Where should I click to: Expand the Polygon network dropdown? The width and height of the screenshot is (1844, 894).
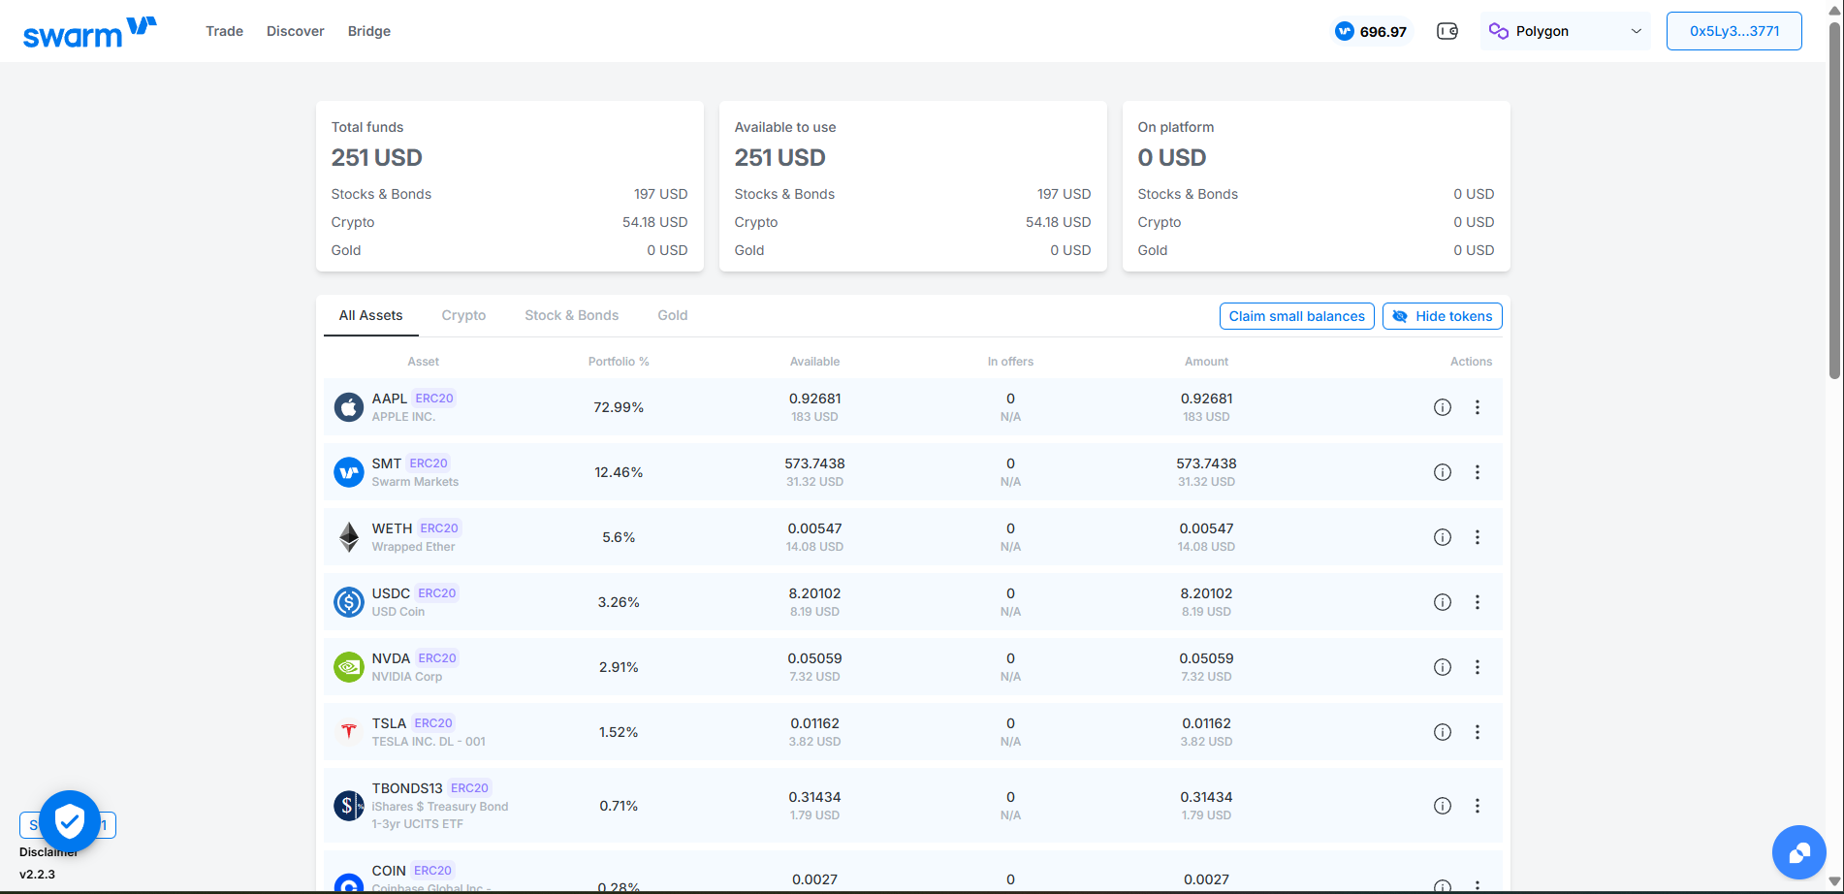(1565, 31)
